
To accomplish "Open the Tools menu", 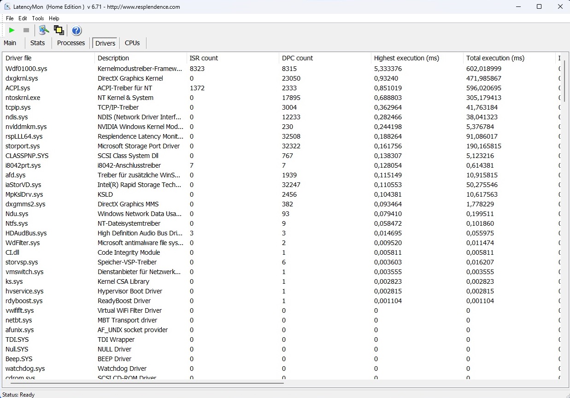I will click(x=38, y=18).
